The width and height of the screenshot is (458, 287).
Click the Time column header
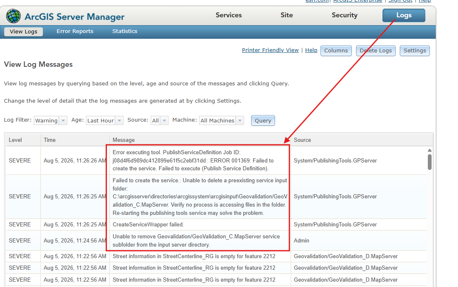pyautogui.click(x=75, y=140)
